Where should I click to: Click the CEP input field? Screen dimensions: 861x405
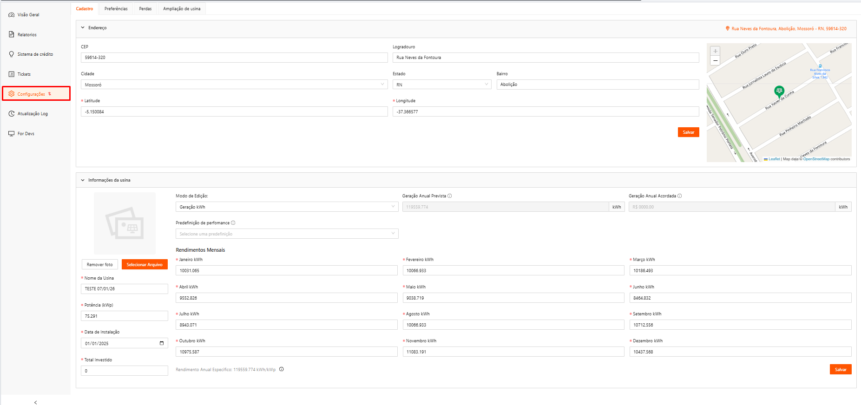pos(234,58)
